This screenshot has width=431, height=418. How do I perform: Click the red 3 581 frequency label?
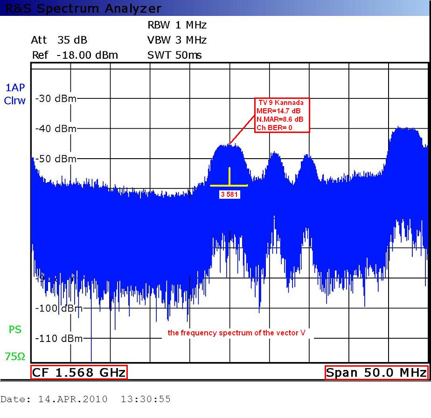(229, 195)
